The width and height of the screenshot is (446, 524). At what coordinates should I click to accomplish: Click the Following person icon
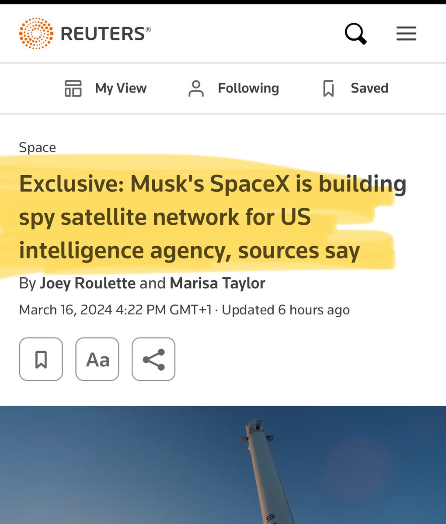(196, 88)
